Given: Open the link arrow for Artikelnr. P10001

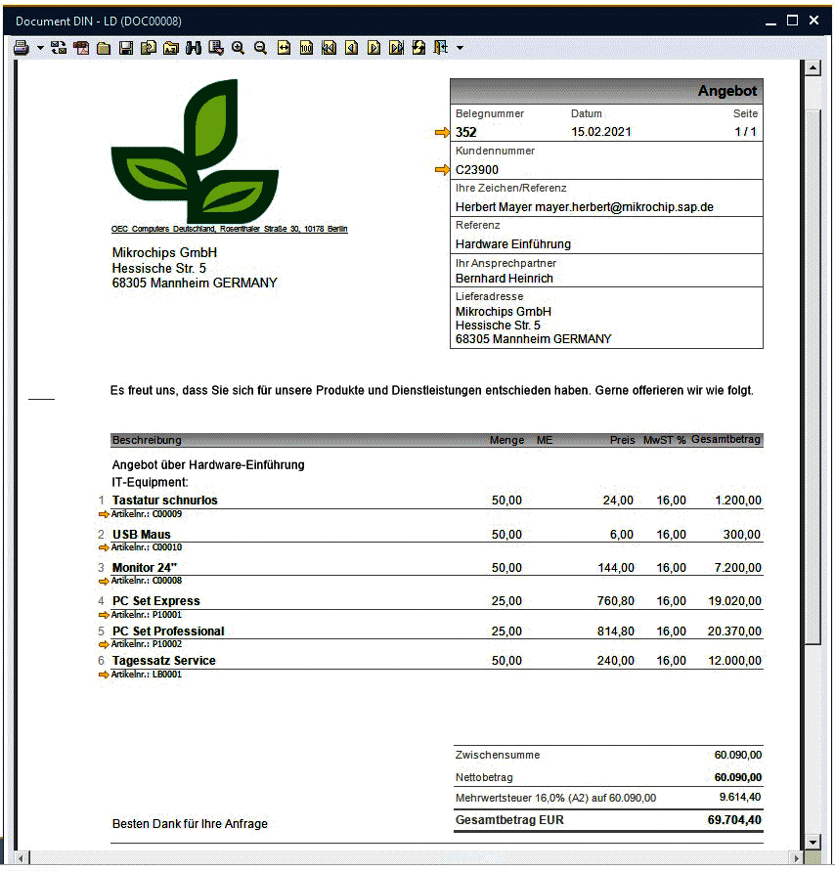Looking at the screenshot, I should (104, 615).
